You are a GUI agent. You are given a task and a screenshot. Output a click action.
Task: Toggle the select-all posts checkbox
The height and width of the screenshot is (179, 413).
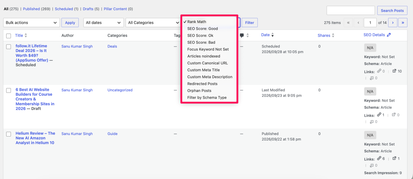[x=9, y=36]
